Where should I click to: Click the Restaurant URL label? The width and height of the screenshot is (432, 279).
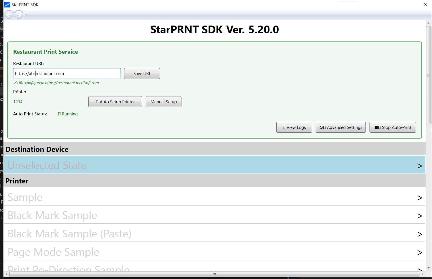29,63
